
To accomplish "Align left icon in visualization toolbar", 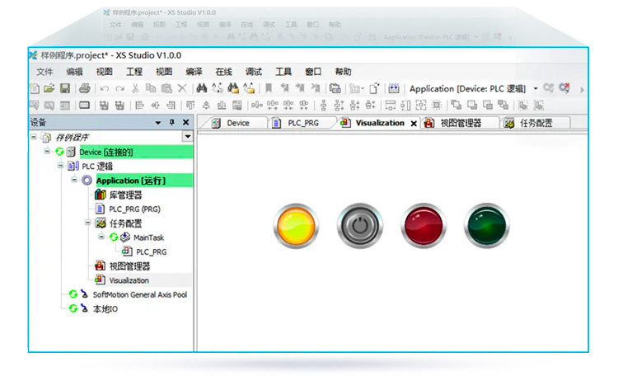I will [x=139, y=106].
